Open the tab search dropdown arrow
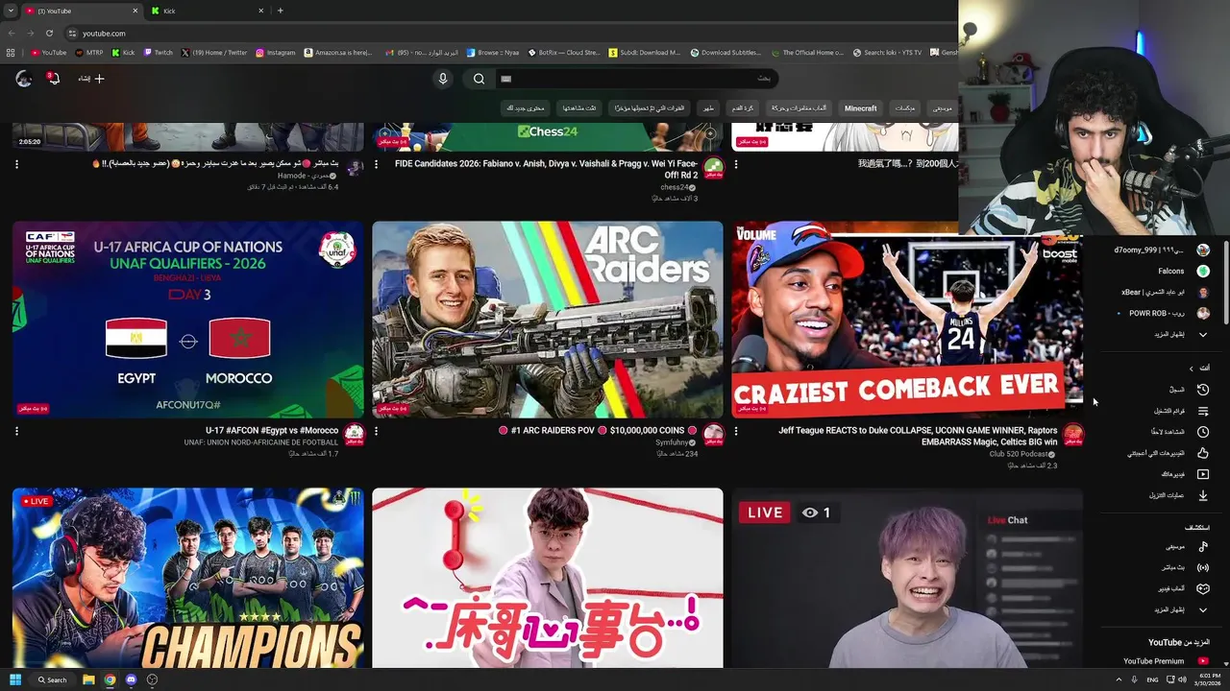Image resolution: width=1230 pixels, height=691 pixels. coord(10,11)
